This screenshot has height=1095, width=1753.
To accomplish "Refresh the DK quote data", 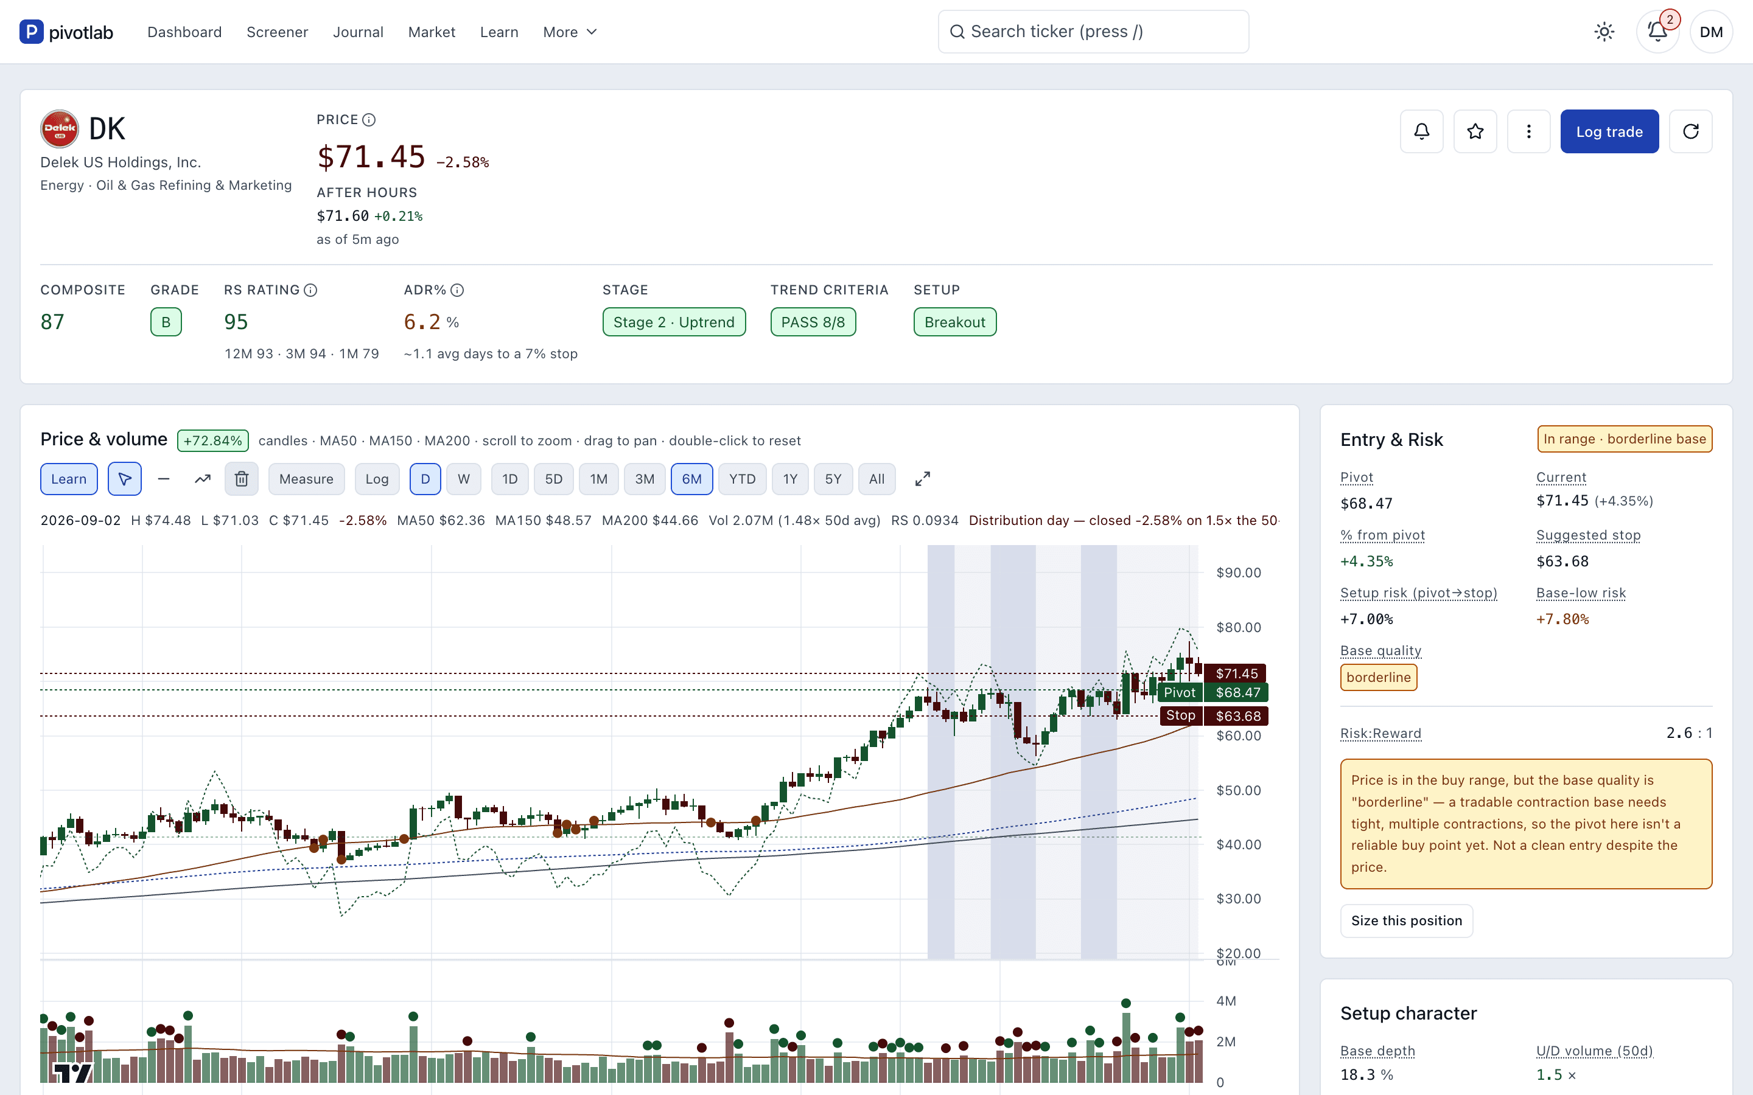I will tap(1691, 131).
